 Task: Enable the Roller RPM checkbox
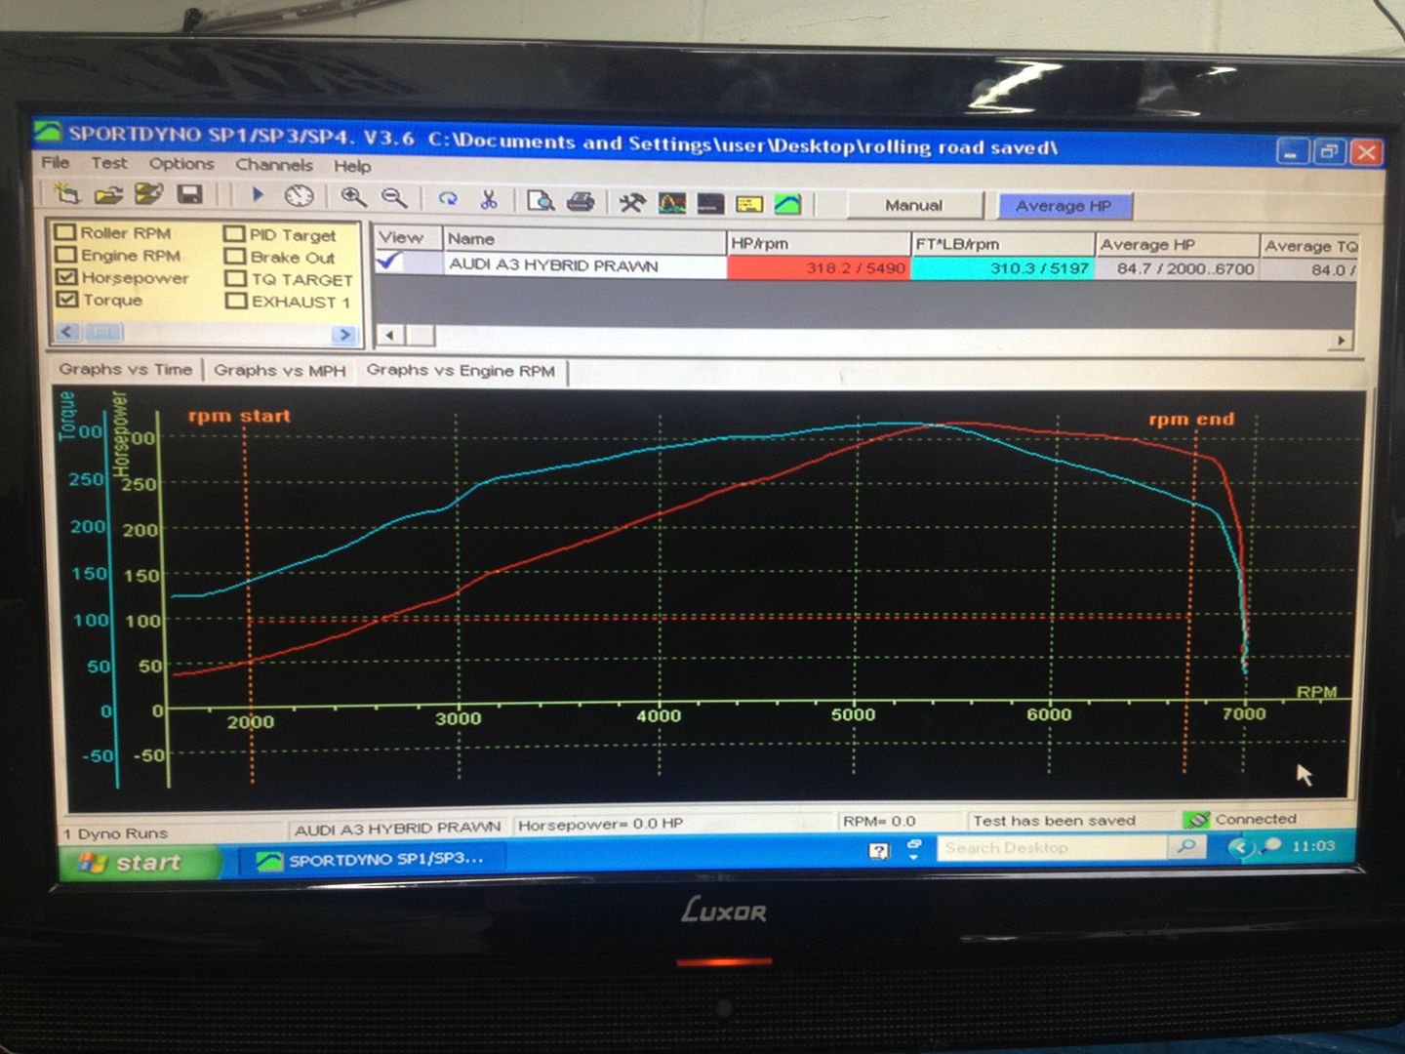pyautogui.click(x=65, y=232)
